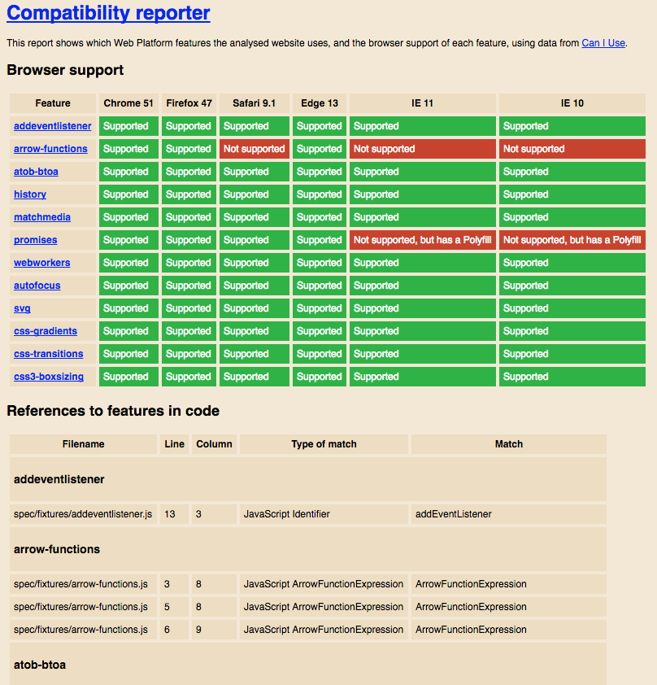
Task: Select the Chrome 51 column header
Action: coord(128,103)
